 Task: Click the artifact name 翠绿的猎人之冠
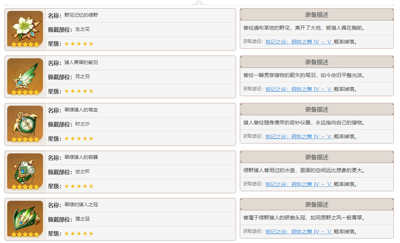[81, 205]
